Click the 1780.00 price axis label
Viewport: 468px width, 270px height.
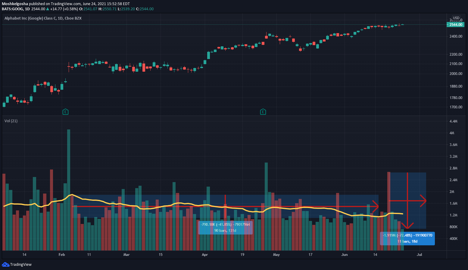tap(456, 98)
